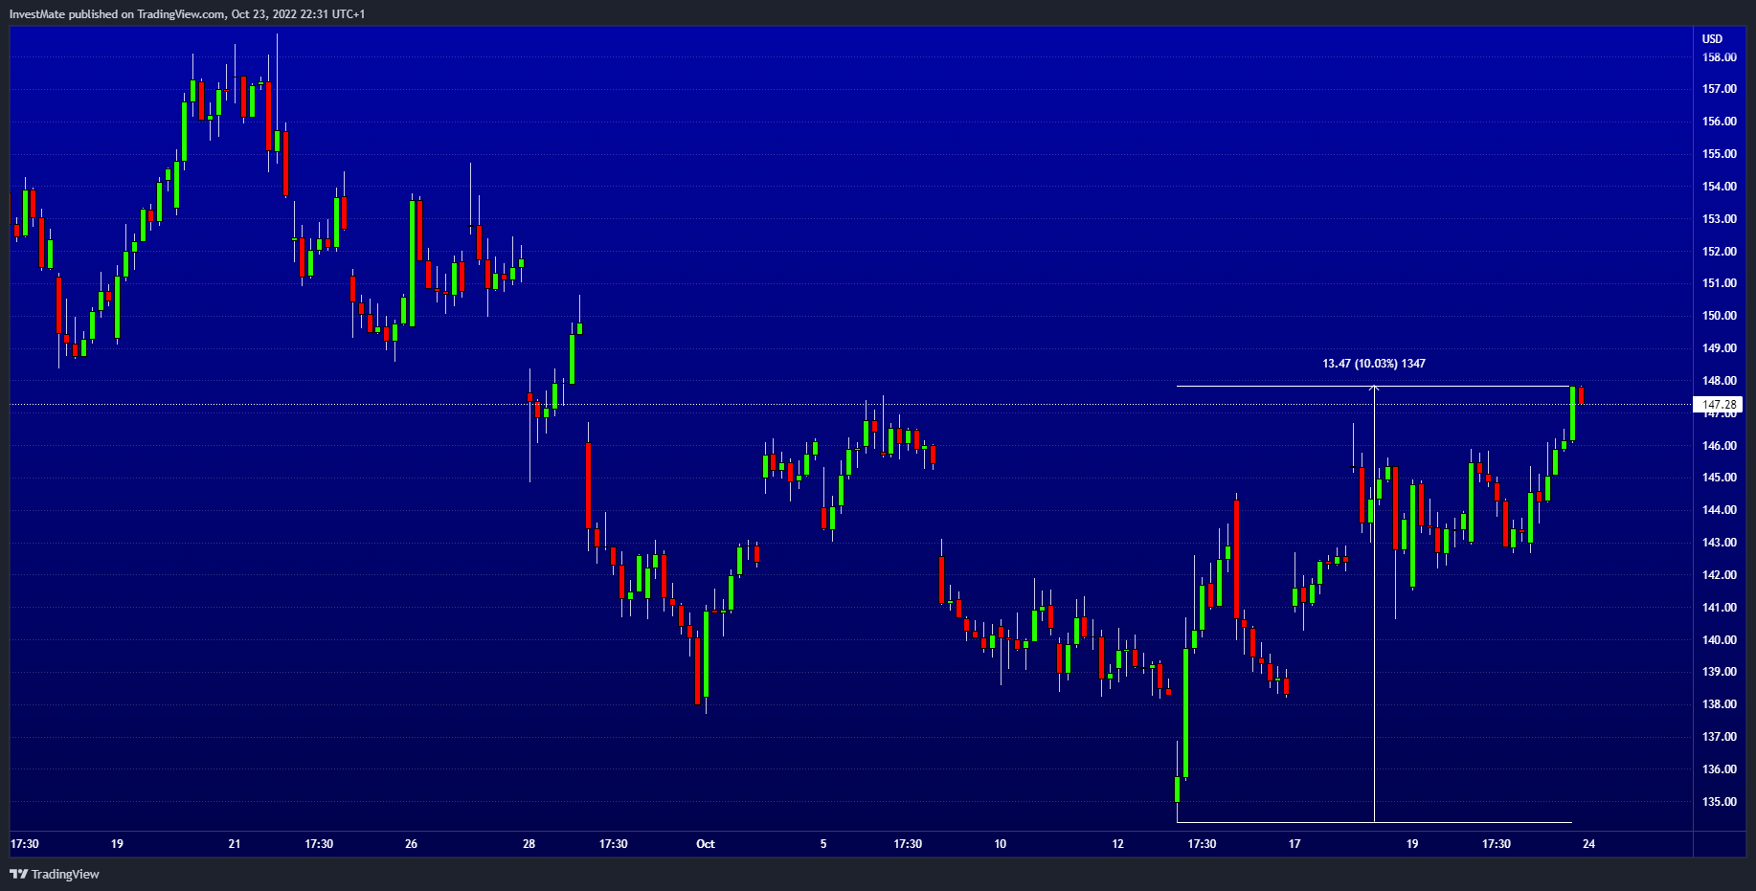Viewport: 1756px width, 891px height.
Task: Click the 24 date label on time axis
Action: pos(1589,844)
